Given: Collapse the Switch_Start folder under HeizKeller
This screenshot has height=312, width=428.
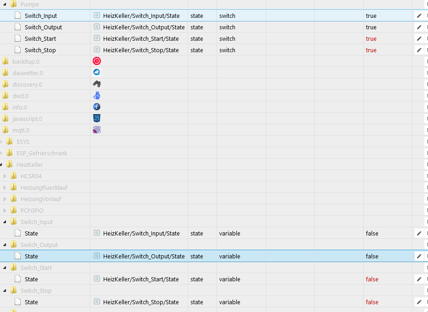Looking at the screenshot, I should coord(5,268).
